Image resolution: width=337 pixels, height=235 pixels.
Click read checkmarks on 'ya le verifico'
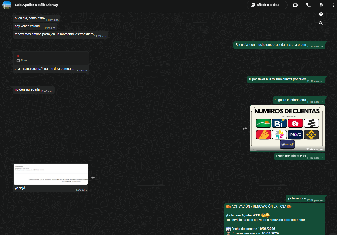coord(322,200)
